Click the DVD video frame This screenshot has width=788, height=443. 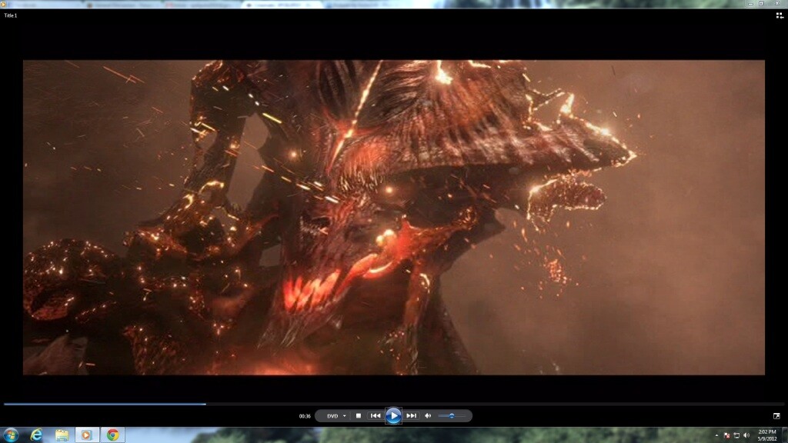coord(394,218)
